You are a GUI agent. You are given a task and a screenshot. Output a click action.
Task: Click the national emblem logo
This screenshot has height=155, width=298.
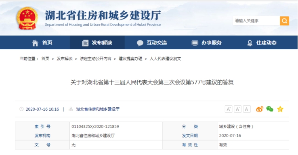(27, 18)
